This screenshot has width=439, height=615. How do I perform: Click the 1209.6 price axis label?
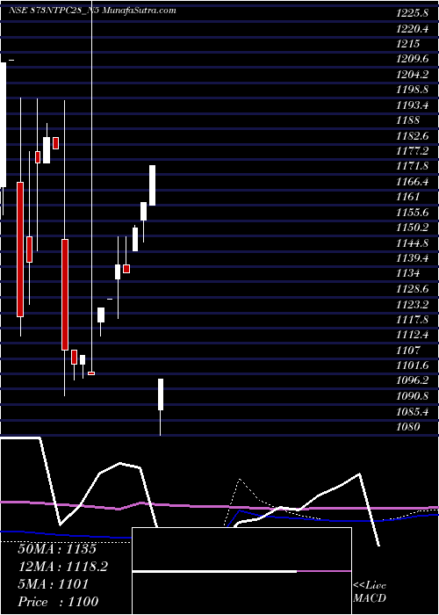click(x=412, y=59)
